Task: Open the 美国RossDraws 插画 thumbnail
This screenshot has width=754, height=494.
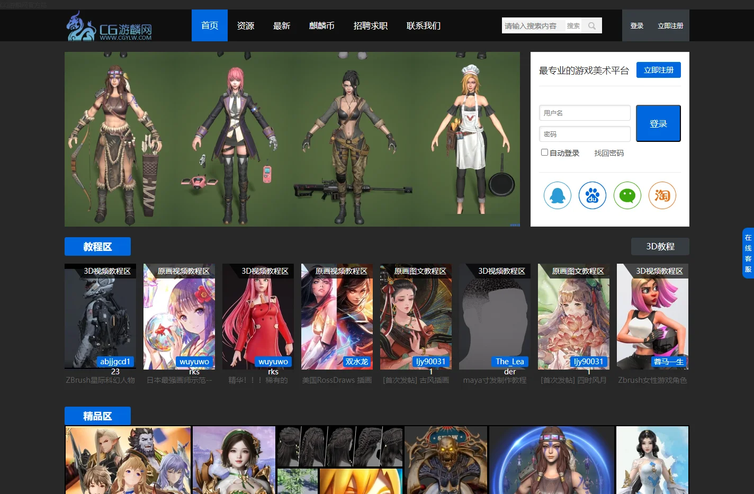Action: (x=337, y=317)
